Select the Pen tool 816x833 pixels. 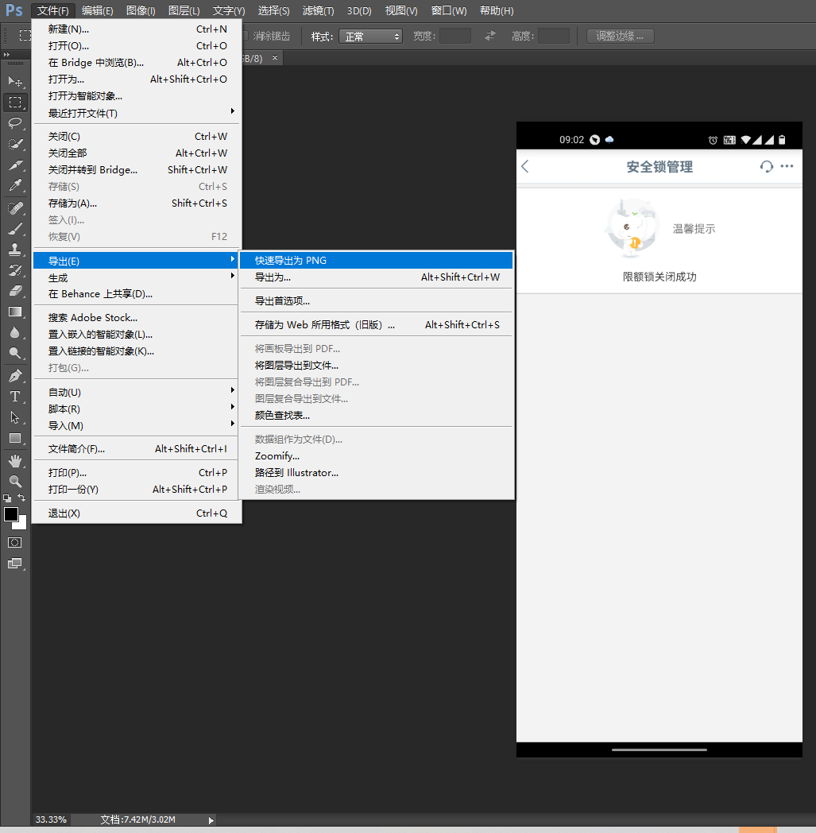pos(15,375)
